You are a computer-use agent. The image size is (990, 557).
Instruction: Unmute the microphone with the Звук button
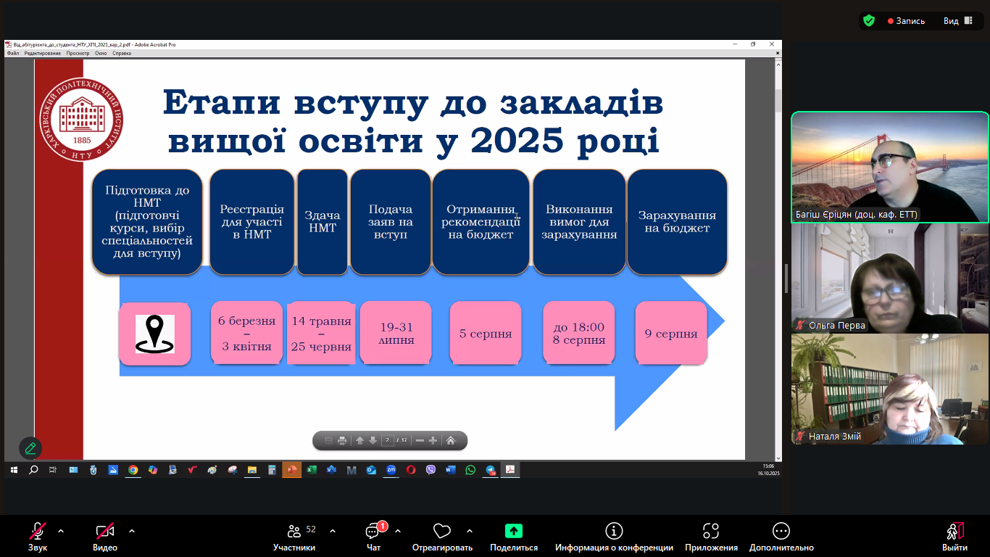click(x=38, y=537)
